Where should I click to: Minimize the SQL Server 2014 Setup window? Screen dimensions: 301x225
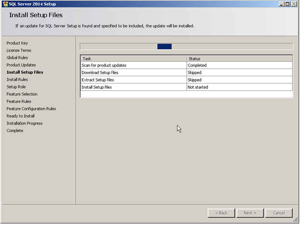pos(281,4)
